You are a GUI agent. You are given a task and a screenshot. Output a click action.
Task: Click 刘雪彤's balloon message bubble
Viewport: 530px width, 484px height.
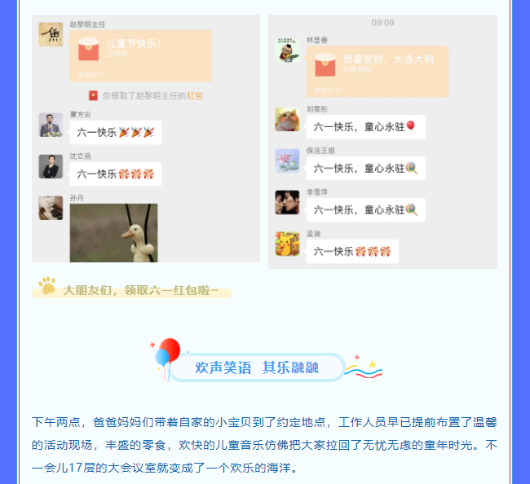click(366, 127)
